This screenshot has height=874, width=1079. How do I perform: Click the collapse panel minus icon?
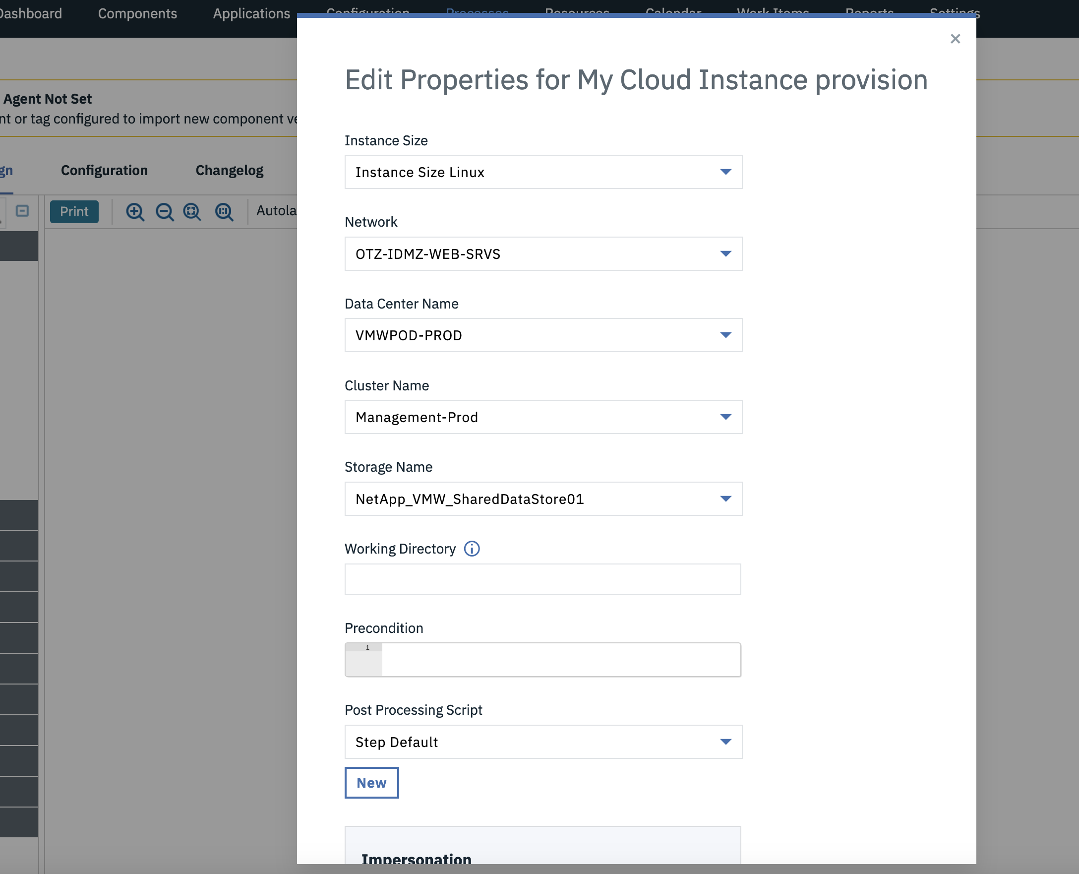(x=22, y=210)
